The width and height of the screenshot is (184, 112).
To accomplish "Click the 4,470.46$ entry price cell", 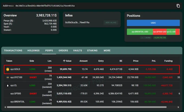I will (99, 69).
